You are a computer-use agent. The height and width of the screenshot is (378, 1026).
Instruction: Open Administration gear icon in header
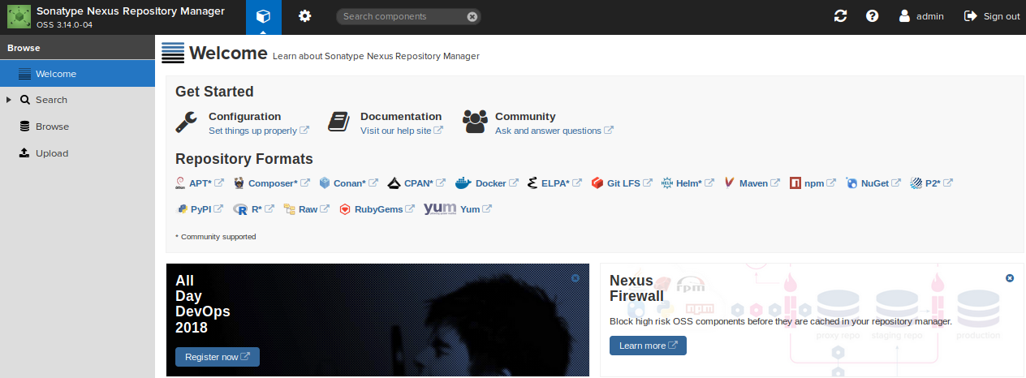[x=304, y=16]
